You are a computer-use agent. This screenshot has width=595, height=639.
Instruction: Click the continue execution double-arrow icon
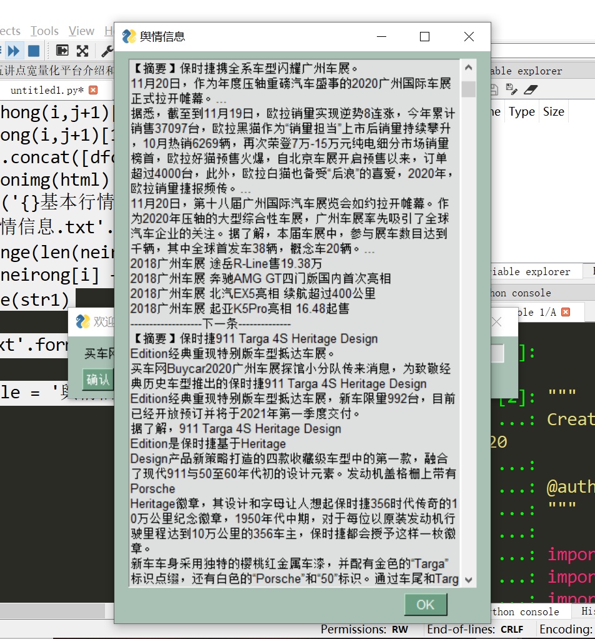click(x=13, y=50)
